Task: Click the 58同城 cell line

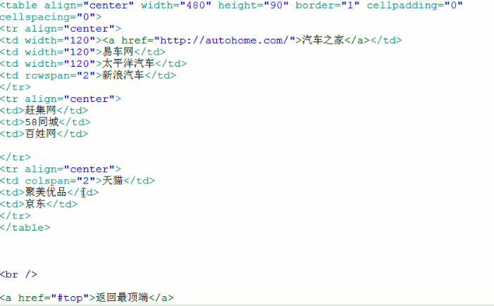Action: pyautogui.click(x=45, y=122)
